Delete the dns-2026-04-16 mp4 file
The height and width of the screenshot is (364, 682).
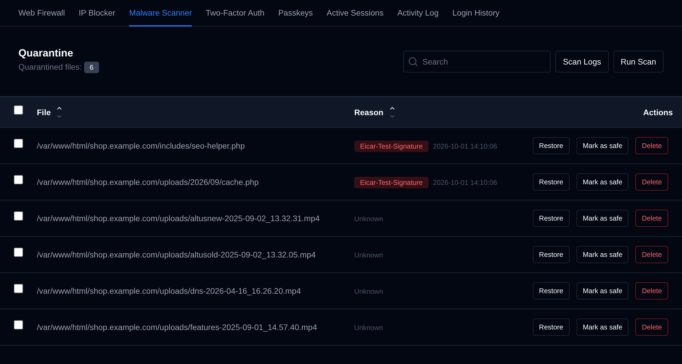[x=651, y=291]
